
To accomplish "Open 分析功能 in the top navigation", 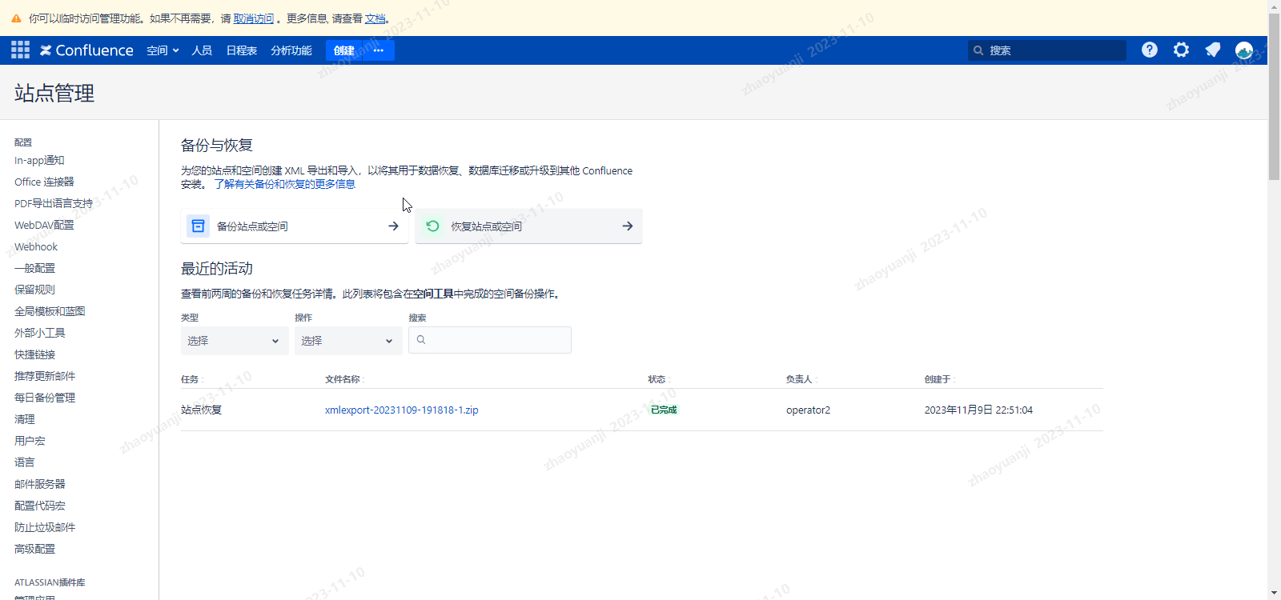I will pyautogui.click(x=291, y=50).
